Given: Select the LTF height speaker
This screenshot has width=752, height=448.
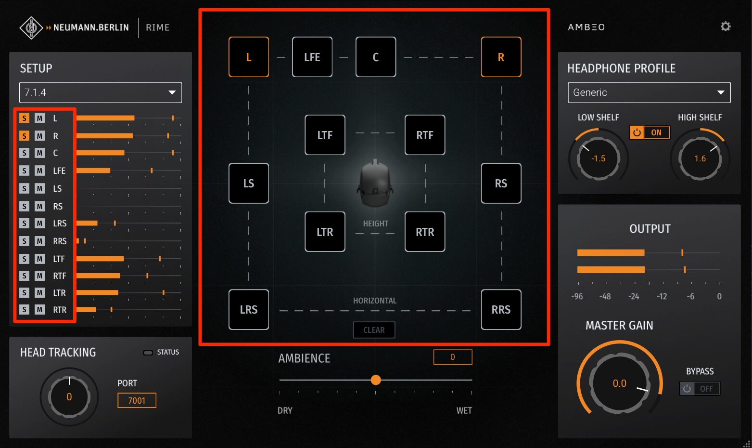Looking at the screenshot, I should click(325, 135).
